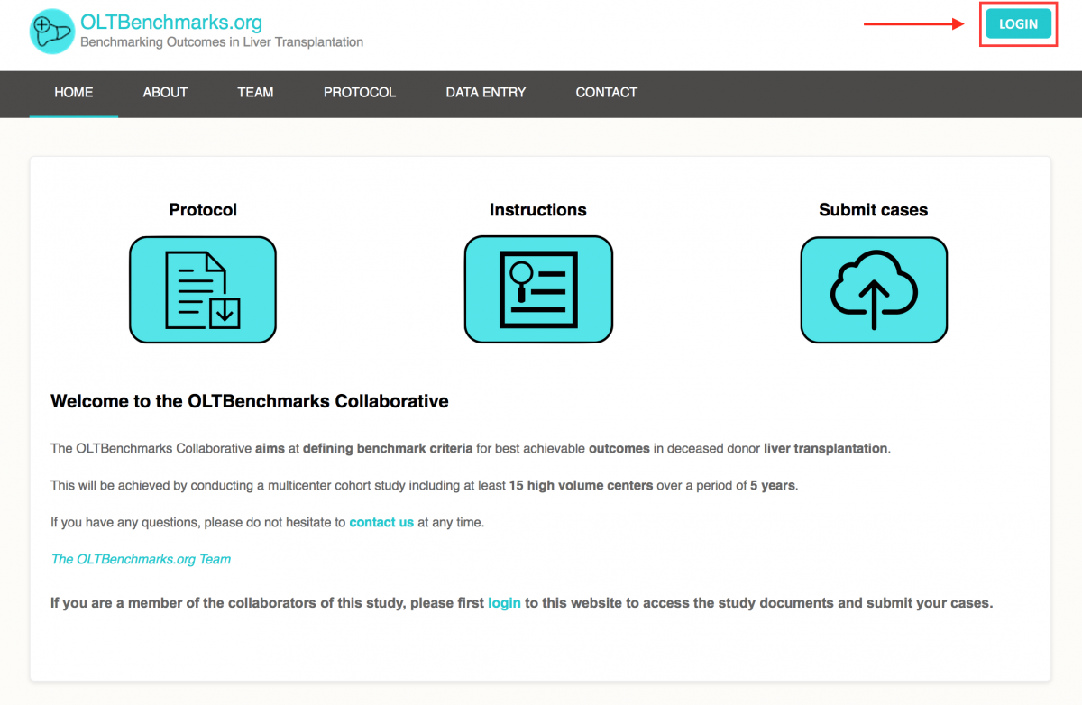Viewport: 1082px width, 705px height.
Task: Open the Instructions magnifier icon
Action: [538, 289]
